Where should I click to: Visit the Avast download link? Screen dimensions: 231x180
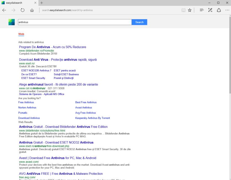tap(57, 158)
